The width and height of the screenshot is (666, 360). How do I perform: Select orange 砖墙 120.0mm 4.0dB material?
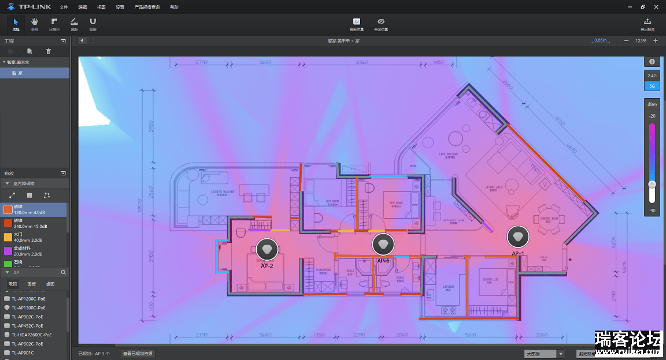click(34, 209)
